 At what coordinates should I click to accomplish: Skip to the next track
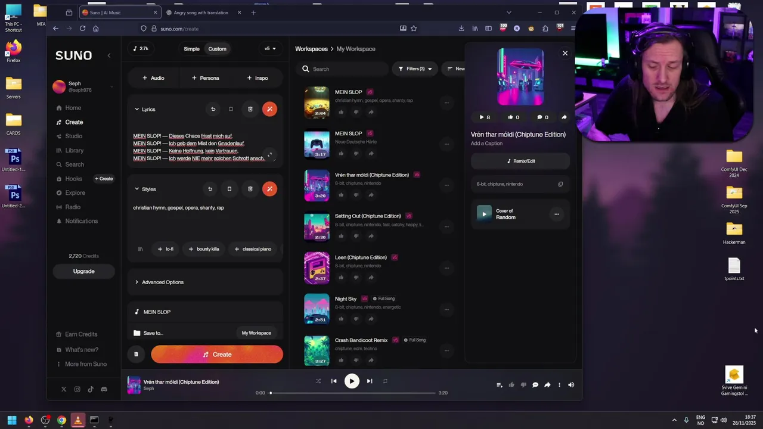pyautogui.click(x=370, y=381)
